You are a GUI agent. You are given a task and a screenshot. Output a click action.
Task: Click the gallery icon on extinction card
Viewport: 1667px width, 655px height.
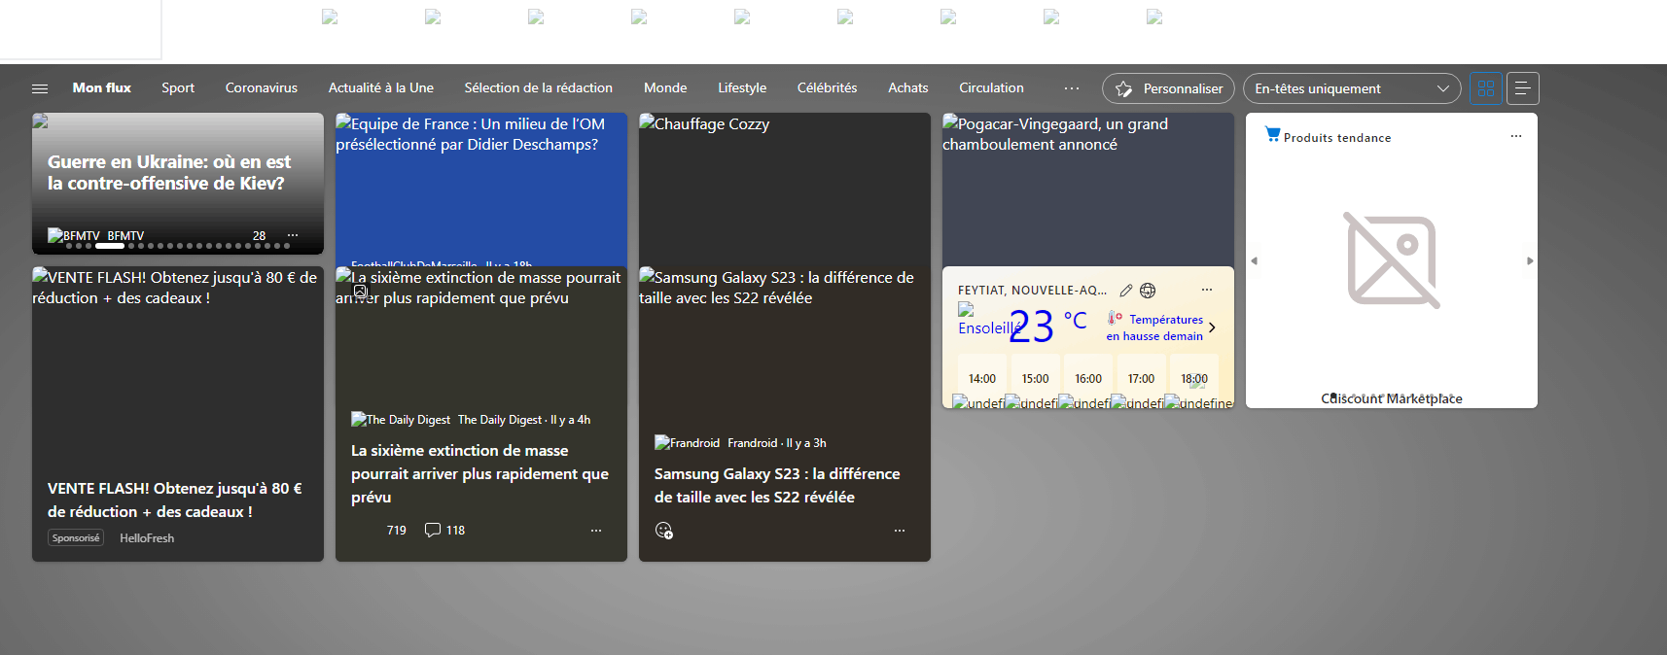[x=360, y=291]
